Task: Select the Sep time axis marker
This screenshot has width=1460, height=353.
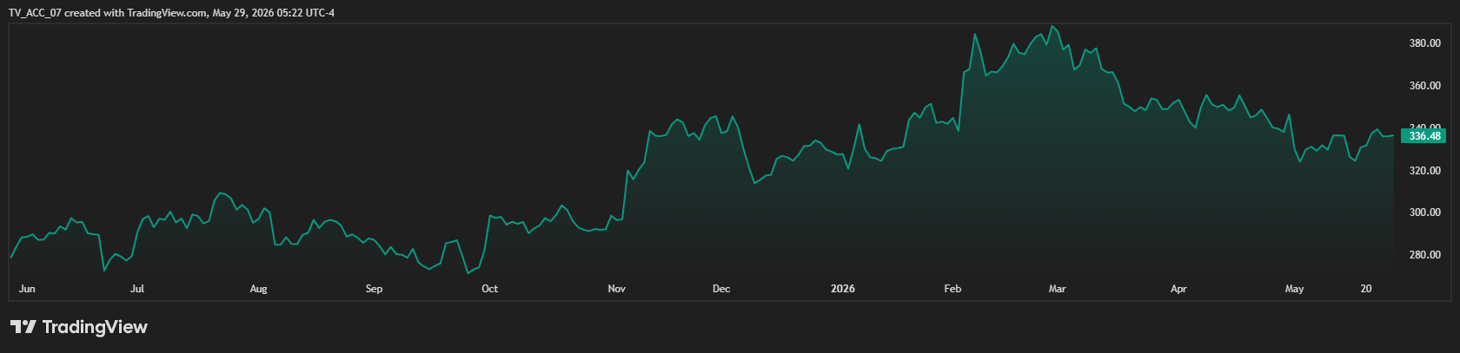Action: coord(374,289)
